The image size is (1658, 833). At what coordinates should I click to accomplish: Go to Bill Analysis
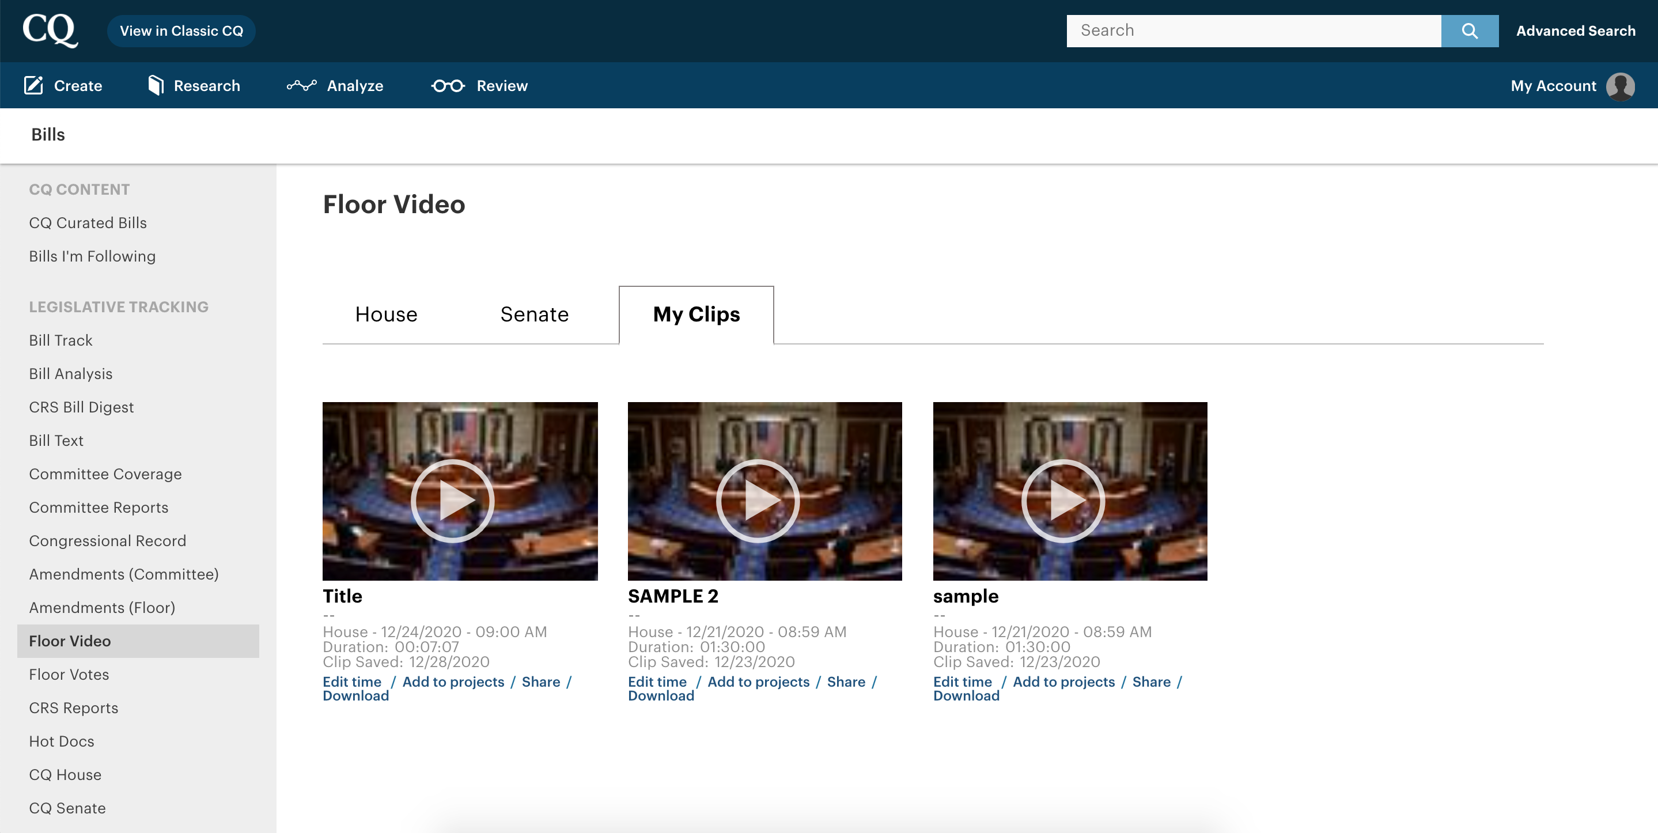[71, 374]
